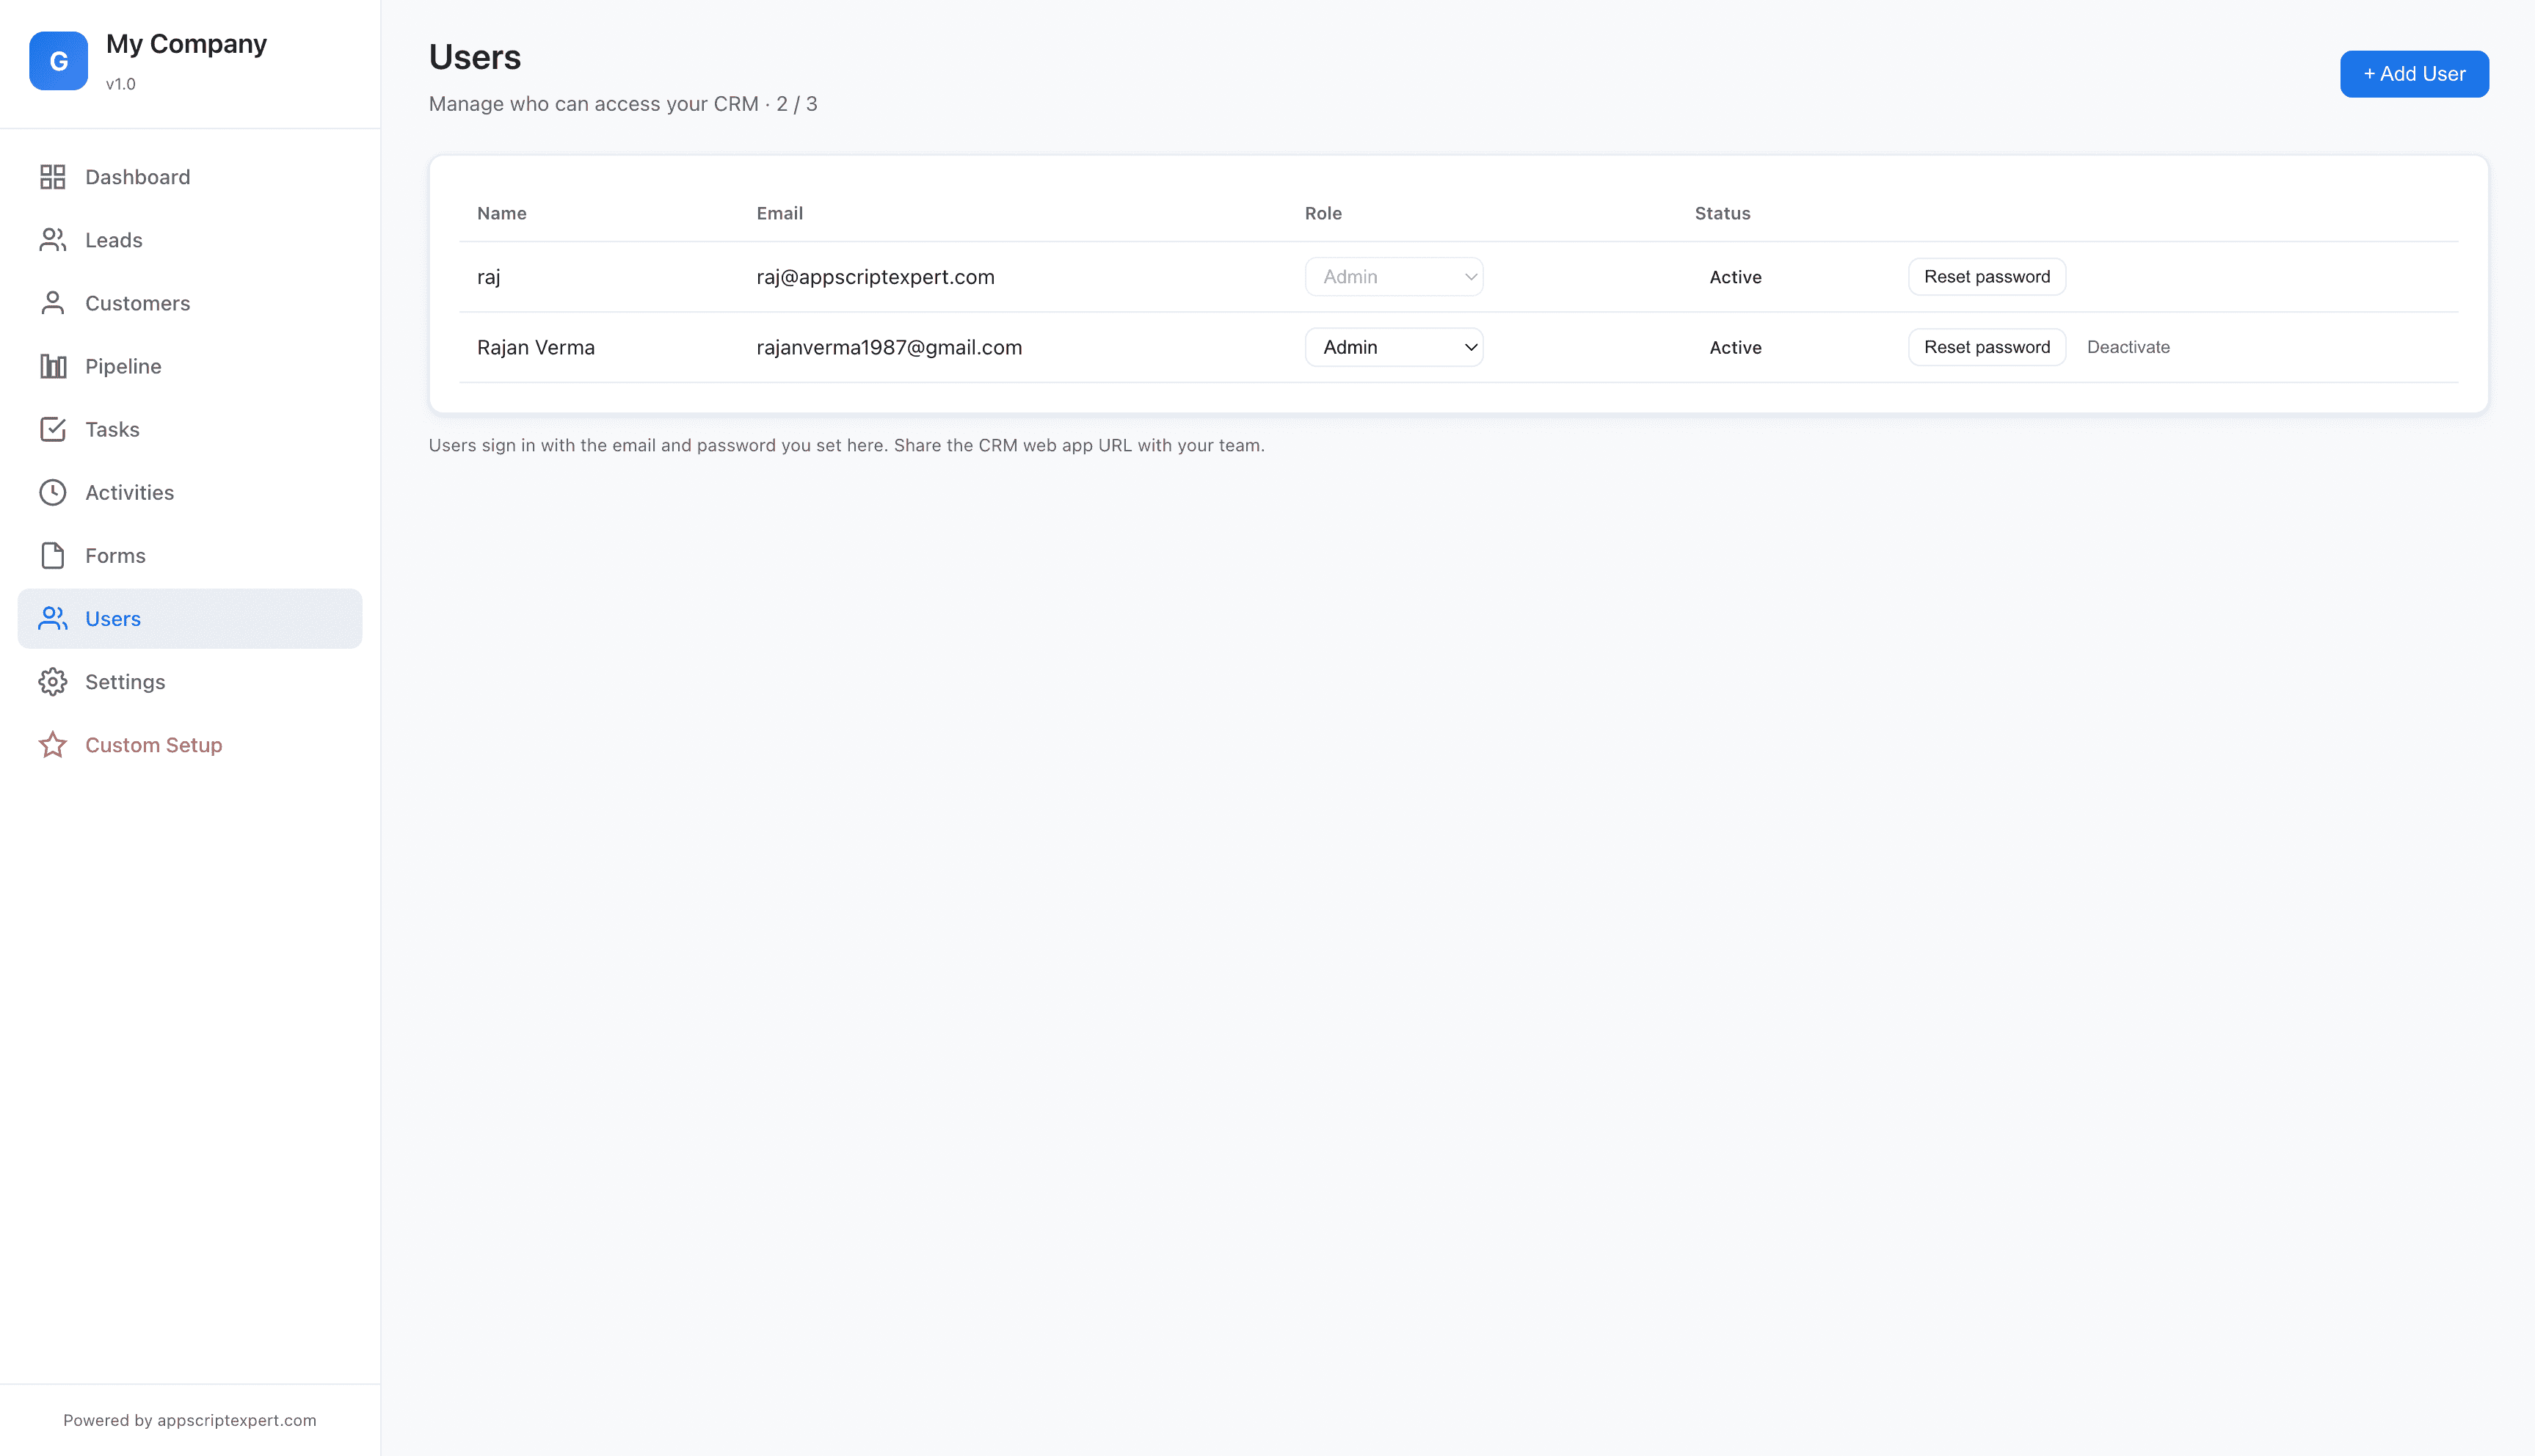
Task: Click the Role column header
Action: [1323, 213]
